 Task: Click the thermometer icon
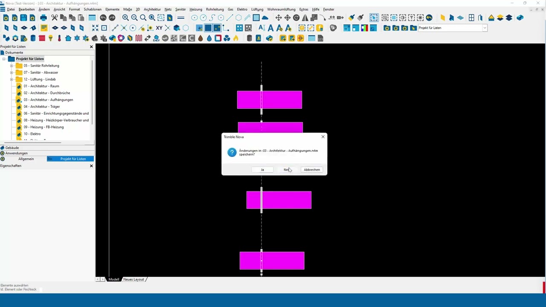[x=59, y=38]
